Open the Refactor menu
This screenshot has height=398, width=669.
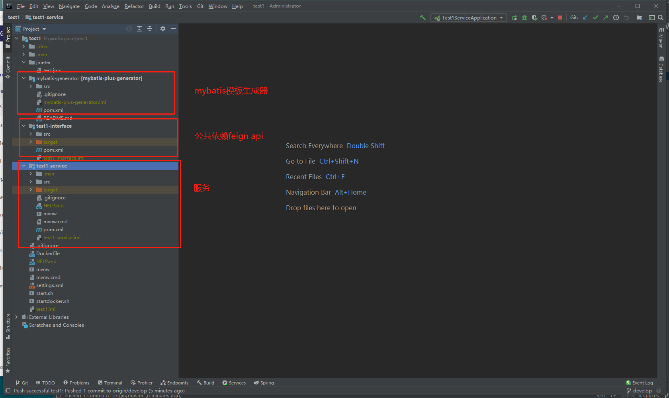pyautogui.click(x=134, y=6)
